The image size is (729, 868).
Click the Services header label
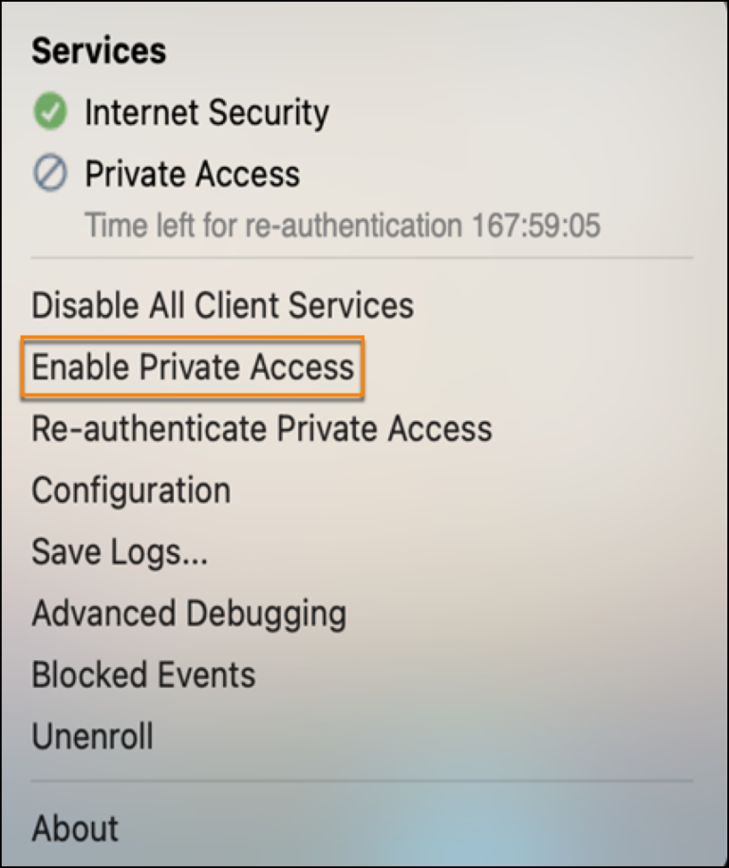pos(99,51)
